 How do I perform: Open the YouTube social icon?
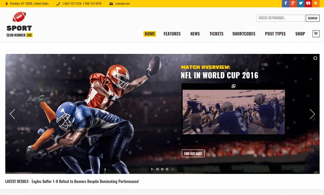308,3
